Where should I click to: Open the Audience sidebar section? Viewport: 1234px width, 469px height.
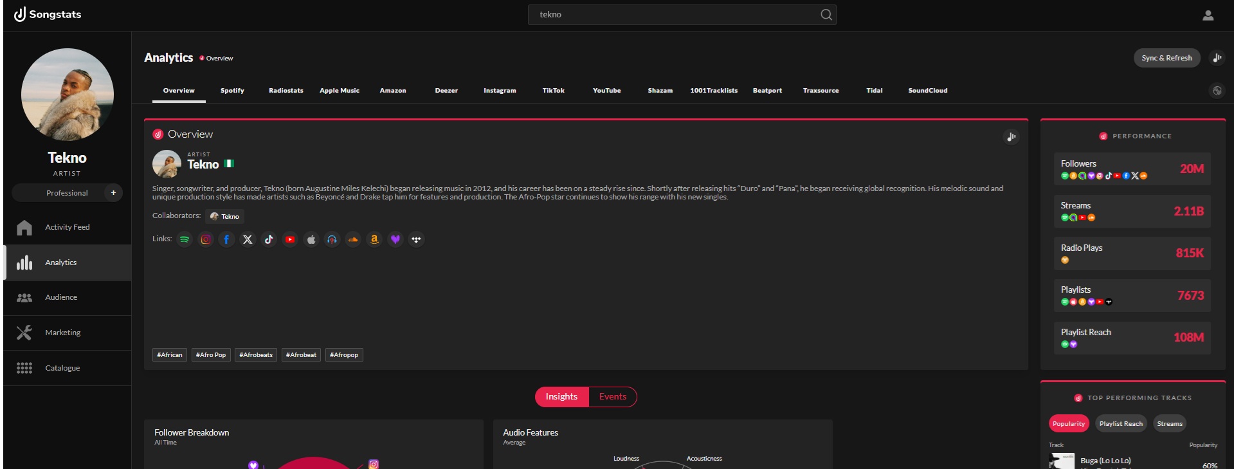point(68,297)
